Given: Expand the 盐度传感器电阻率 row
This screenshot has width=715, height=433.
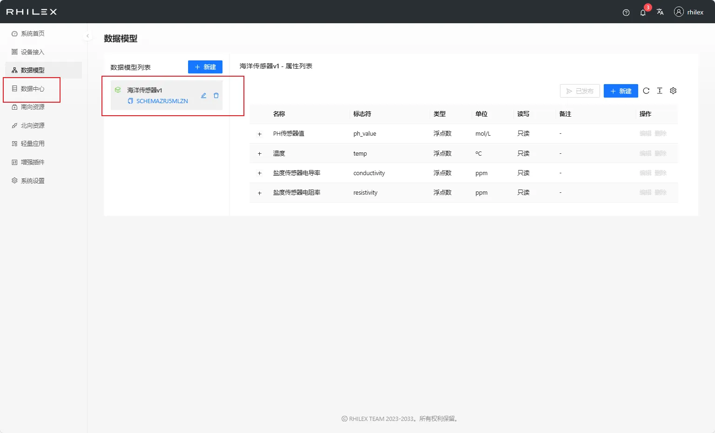Looking at the screenshot, I should coord(260,193).
